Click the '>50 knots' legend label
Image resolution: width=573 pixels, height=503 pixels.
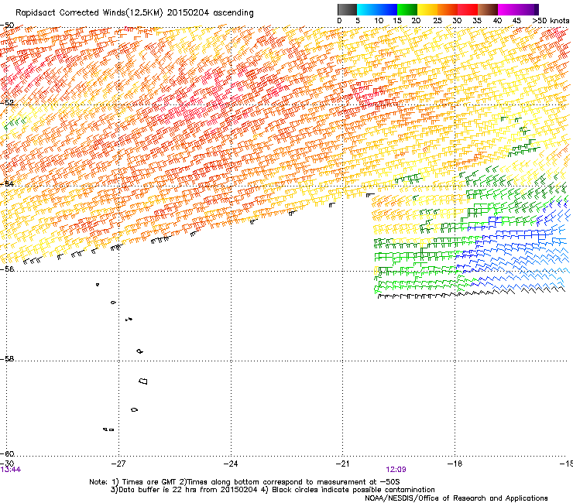tap(551, 20)
